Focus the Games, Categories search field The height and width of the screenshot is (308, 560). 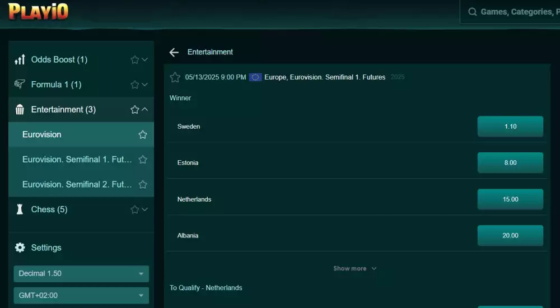tap(510, 12)
